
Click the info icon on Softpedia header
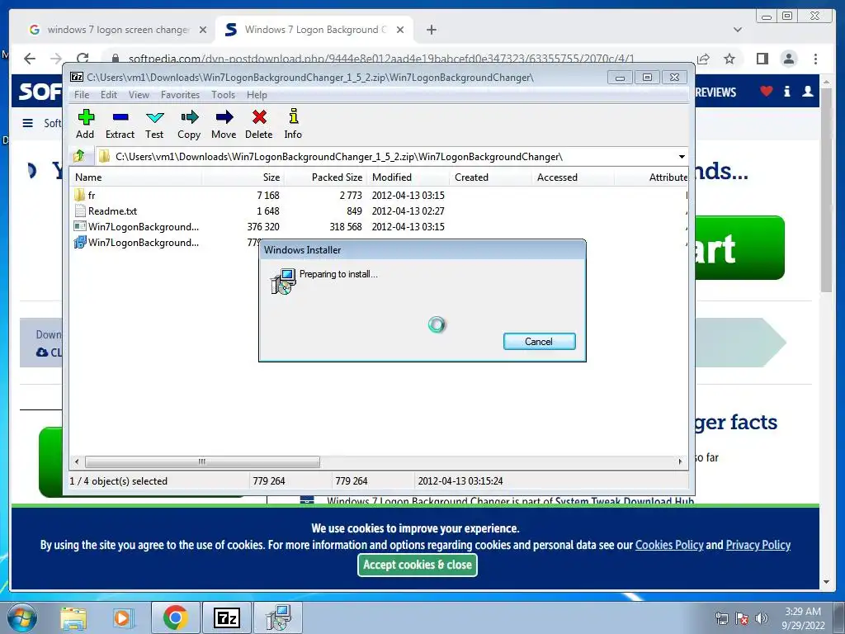786,91
